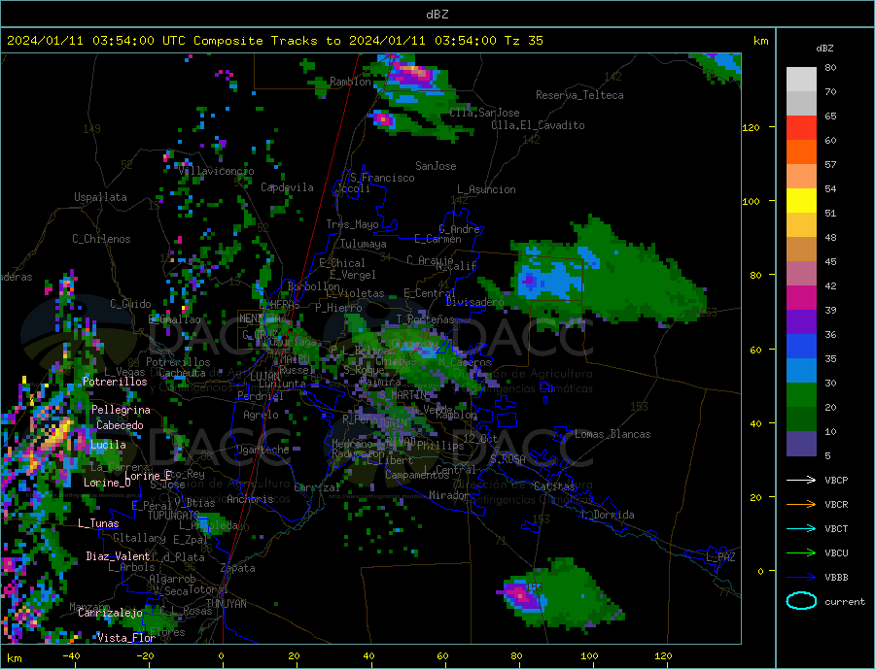Click the 'C_Chilenos' map label
Screen dimensions: 875x669
click(x=101, y=239)
